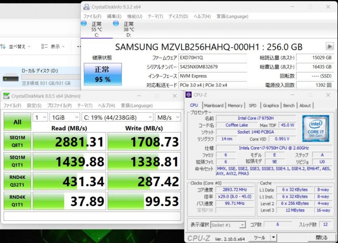The height and width of the screenshot is (243, 338).
Task: Click the total host writes value 16435 GB
Action: [x=315, y=67]
